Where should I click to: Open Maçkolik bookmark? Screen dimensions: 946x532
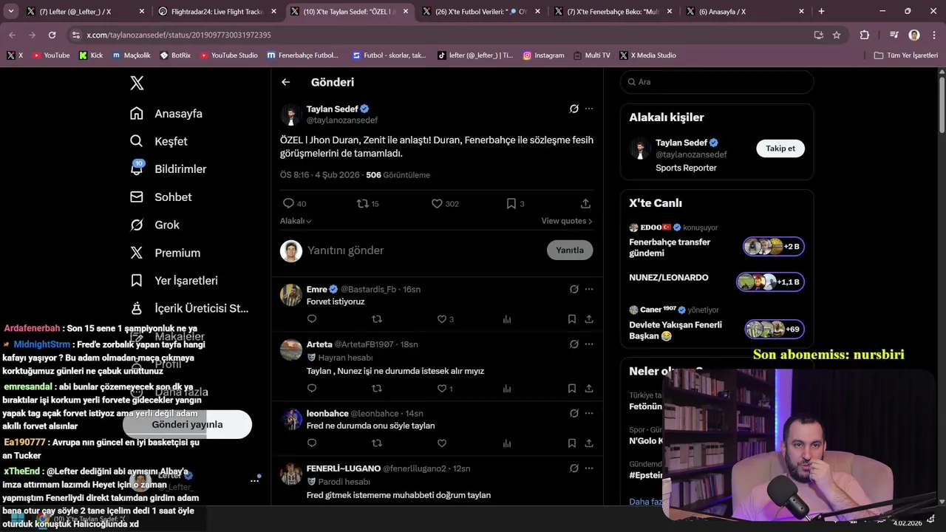pos(132,55)
